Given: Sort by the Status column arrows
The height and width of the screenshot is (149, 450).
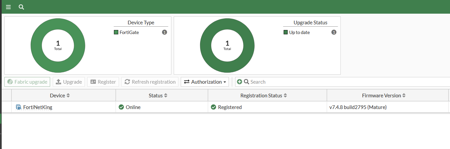Looking at the screenshot, I should 165,96.
